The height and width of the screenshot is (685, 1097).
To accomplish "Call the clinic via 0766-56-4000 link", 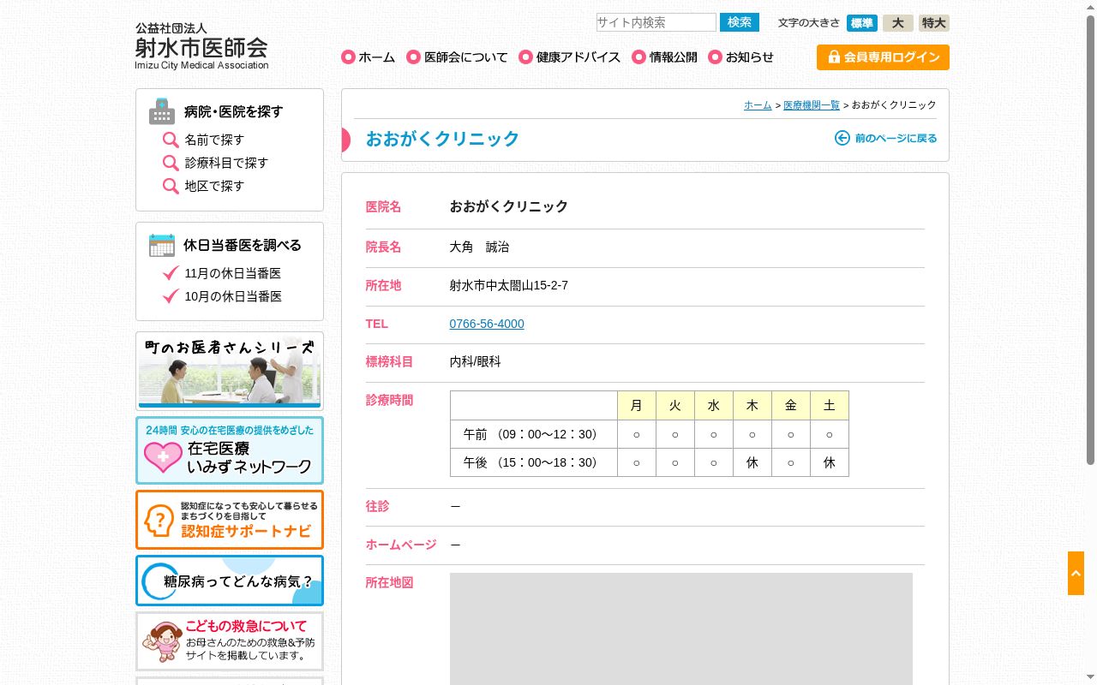I will pos(487,324).
